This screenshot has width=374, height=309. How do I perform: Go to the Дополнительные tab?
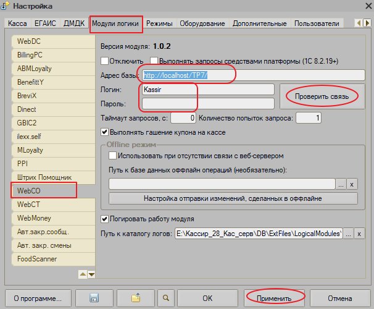[x=259, y=23]
